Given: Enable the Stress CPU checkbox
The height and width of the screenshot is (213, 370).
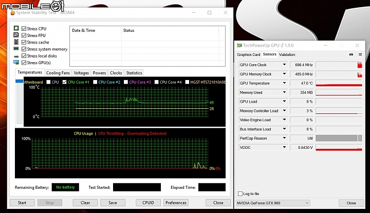Looking at the screenshot, I should click(x=24, y=29).
